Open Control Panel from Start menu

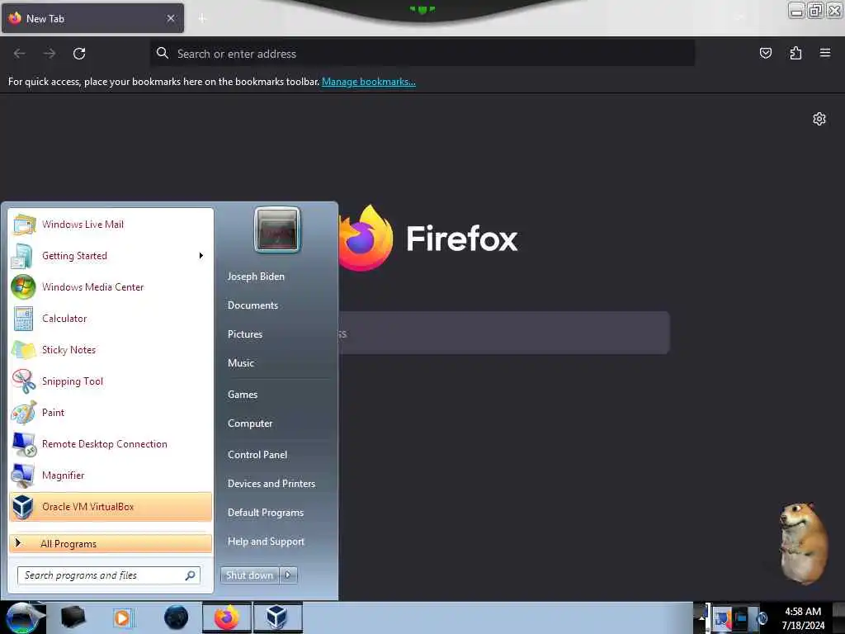(x=257, y=455)
